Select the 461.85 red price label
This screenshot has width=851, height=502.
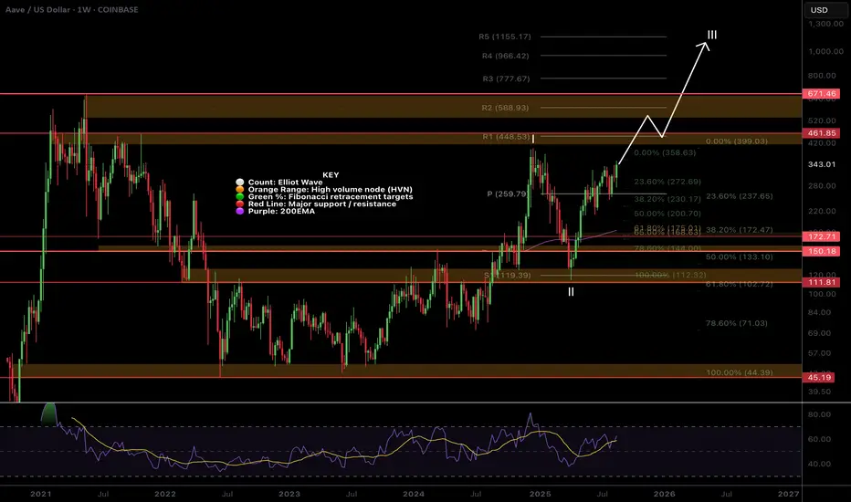821,133
